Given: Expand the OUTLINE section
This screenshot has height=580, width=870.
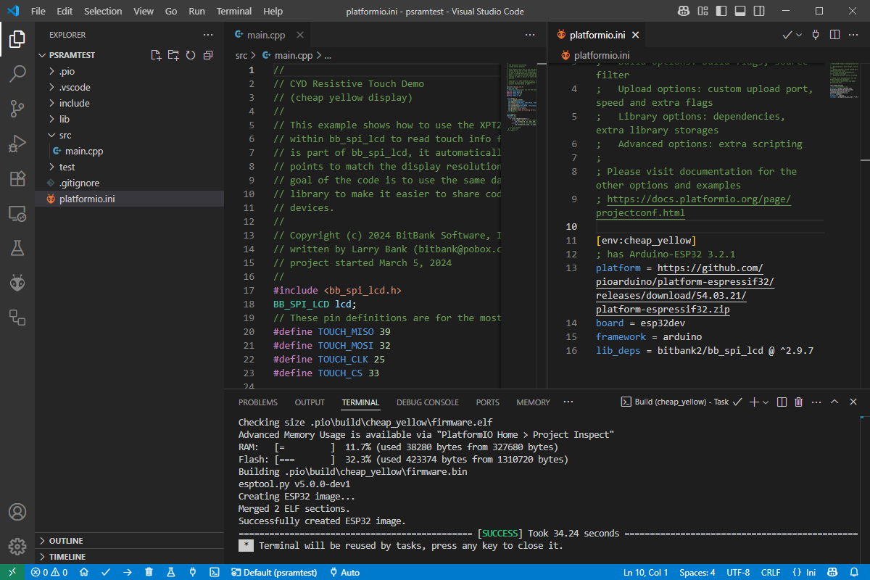Looking at the screenshot, I should (x=130, y=541).
